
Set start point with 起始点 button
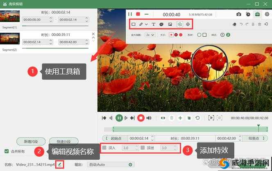click(116, 138)
